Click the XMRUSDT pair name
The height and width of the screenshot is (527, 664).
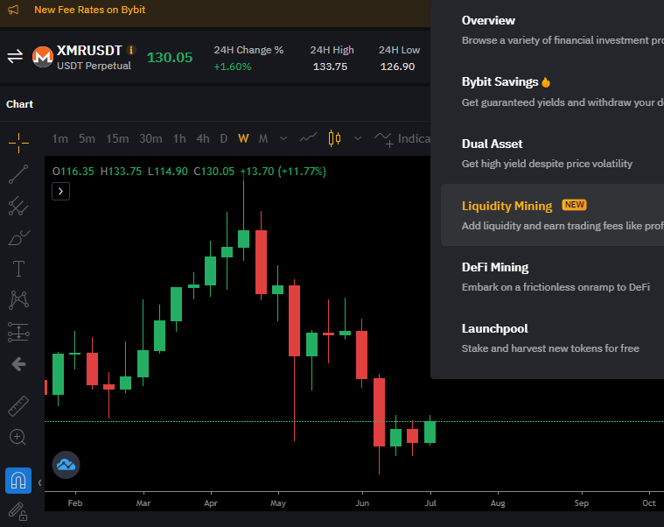(89, 51)
